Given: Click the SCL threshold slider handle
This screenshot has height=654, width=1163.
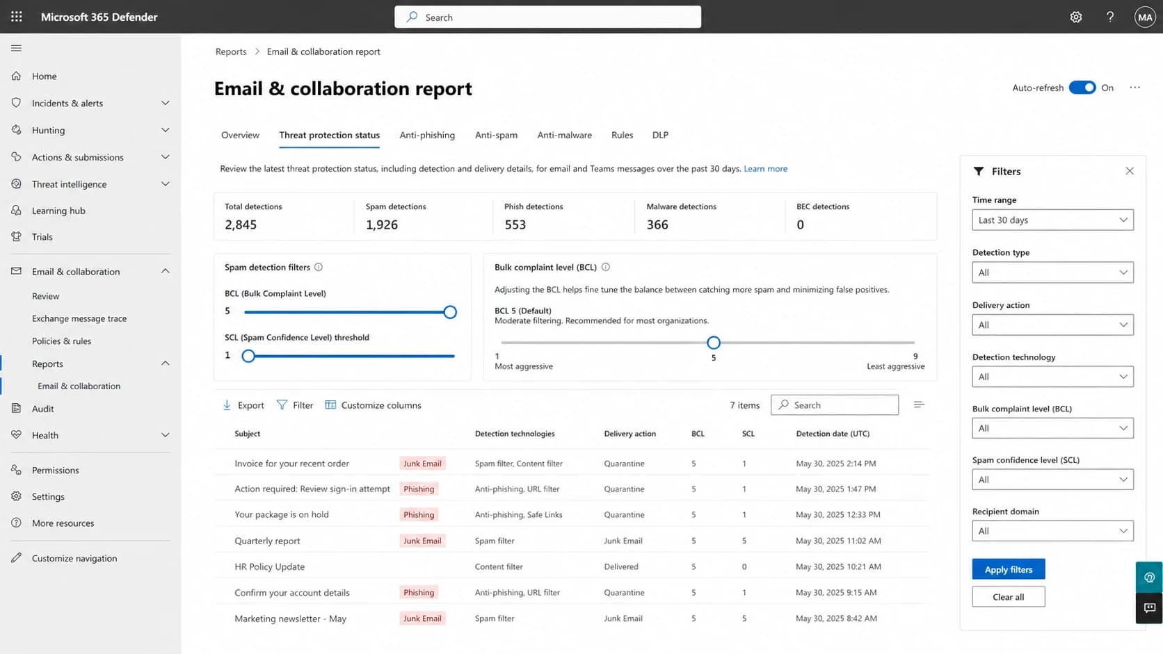Looking at the screenshot, I should (248, 356).
